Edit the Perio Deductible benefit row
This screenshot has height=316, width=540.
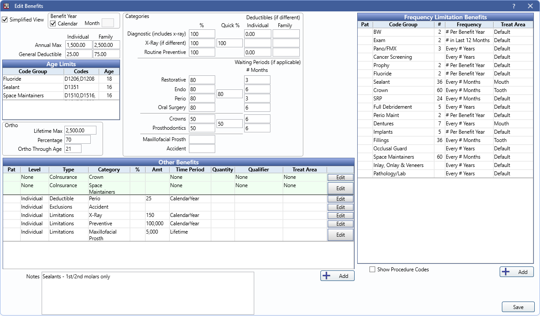[x=340, y=199]
